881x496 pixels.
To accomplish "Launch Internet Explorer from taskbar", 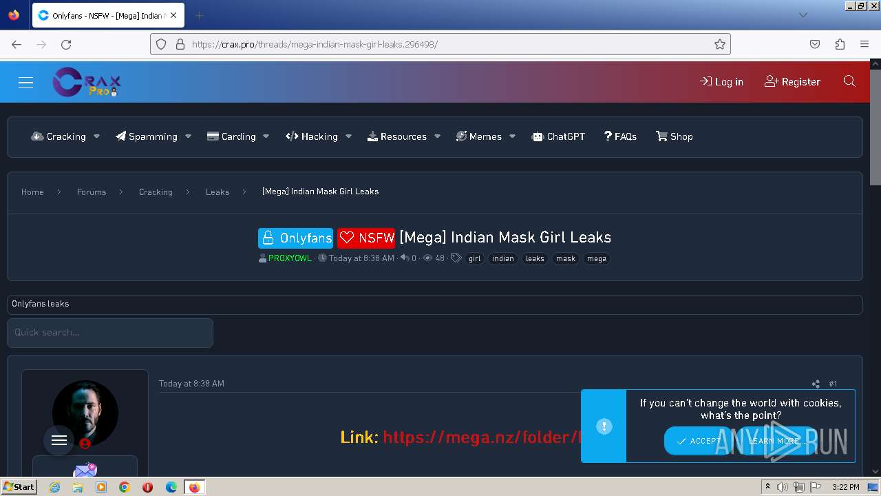I will [x=55, y=487].
